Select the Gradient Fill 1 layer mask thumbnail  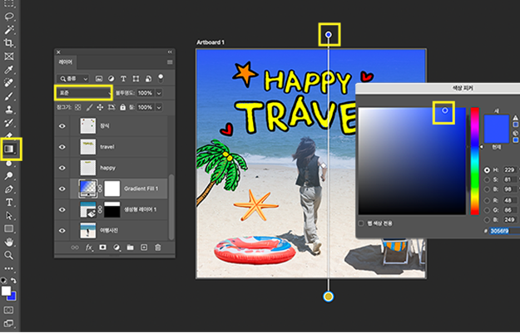(x=112, y=189)
